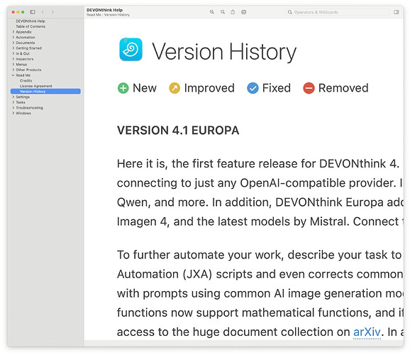Image resolution: width=410 pixels, height=355 pixels.
Task: Open the Table of Contents entry
Action: (x=31, y=26)
